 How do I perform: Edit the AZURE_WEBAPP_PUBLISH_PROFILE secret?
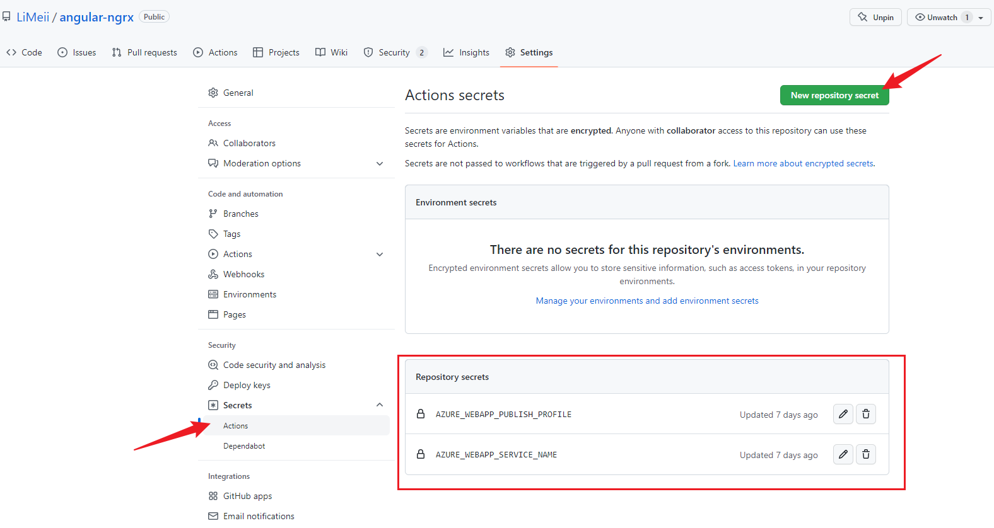point(843,414)
